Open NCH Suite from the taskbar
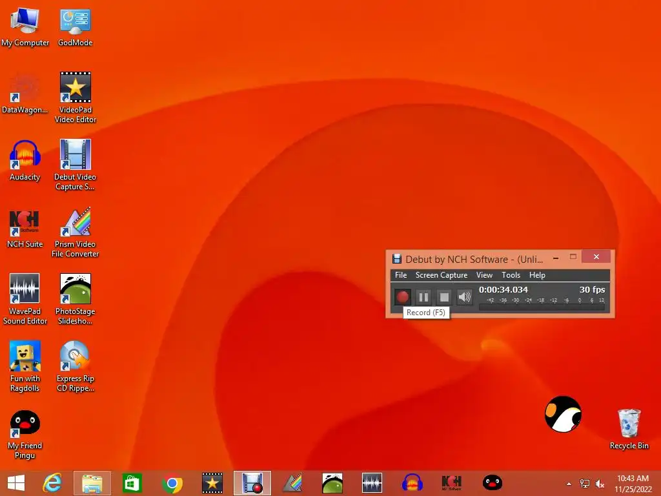This screenshot has width=661, height=496. 451,483
